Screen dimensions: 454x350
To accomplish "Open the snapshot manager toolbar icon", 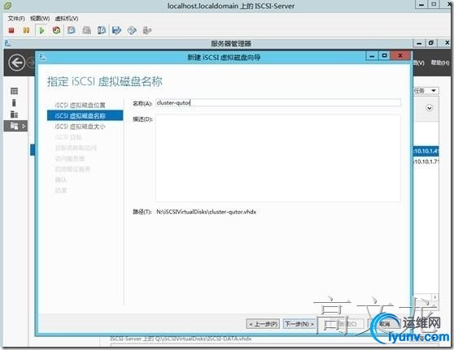I will pos(102,30).
